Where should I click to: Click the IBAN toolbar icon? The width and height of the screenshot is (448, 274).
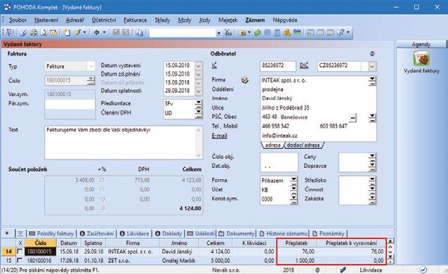(x=297, y=32)
